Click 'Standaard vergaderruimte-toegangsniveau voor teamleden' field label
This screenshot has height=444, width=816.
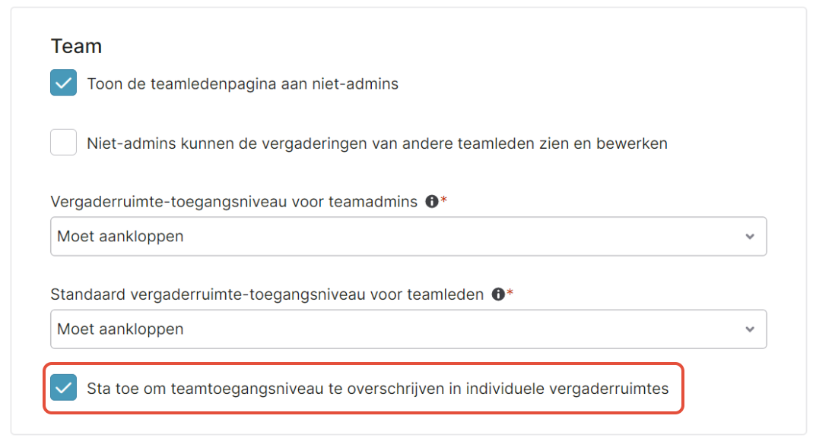coord(267,295)
